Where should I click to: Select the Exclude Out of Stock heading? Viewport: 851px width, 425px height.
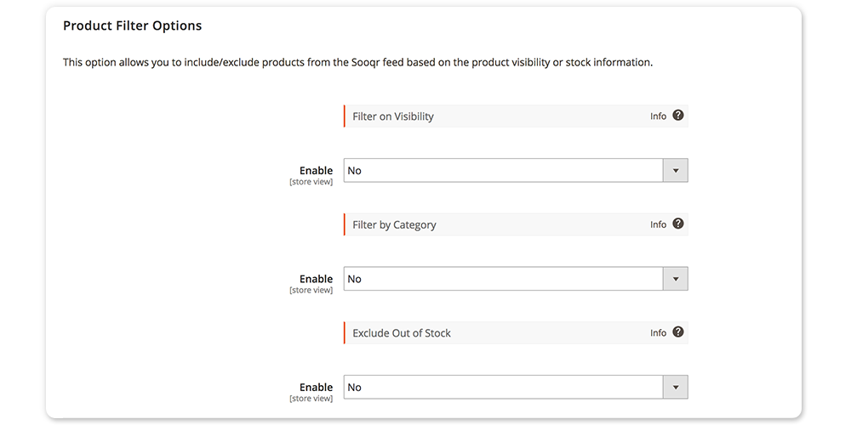[x=402, y=333]
